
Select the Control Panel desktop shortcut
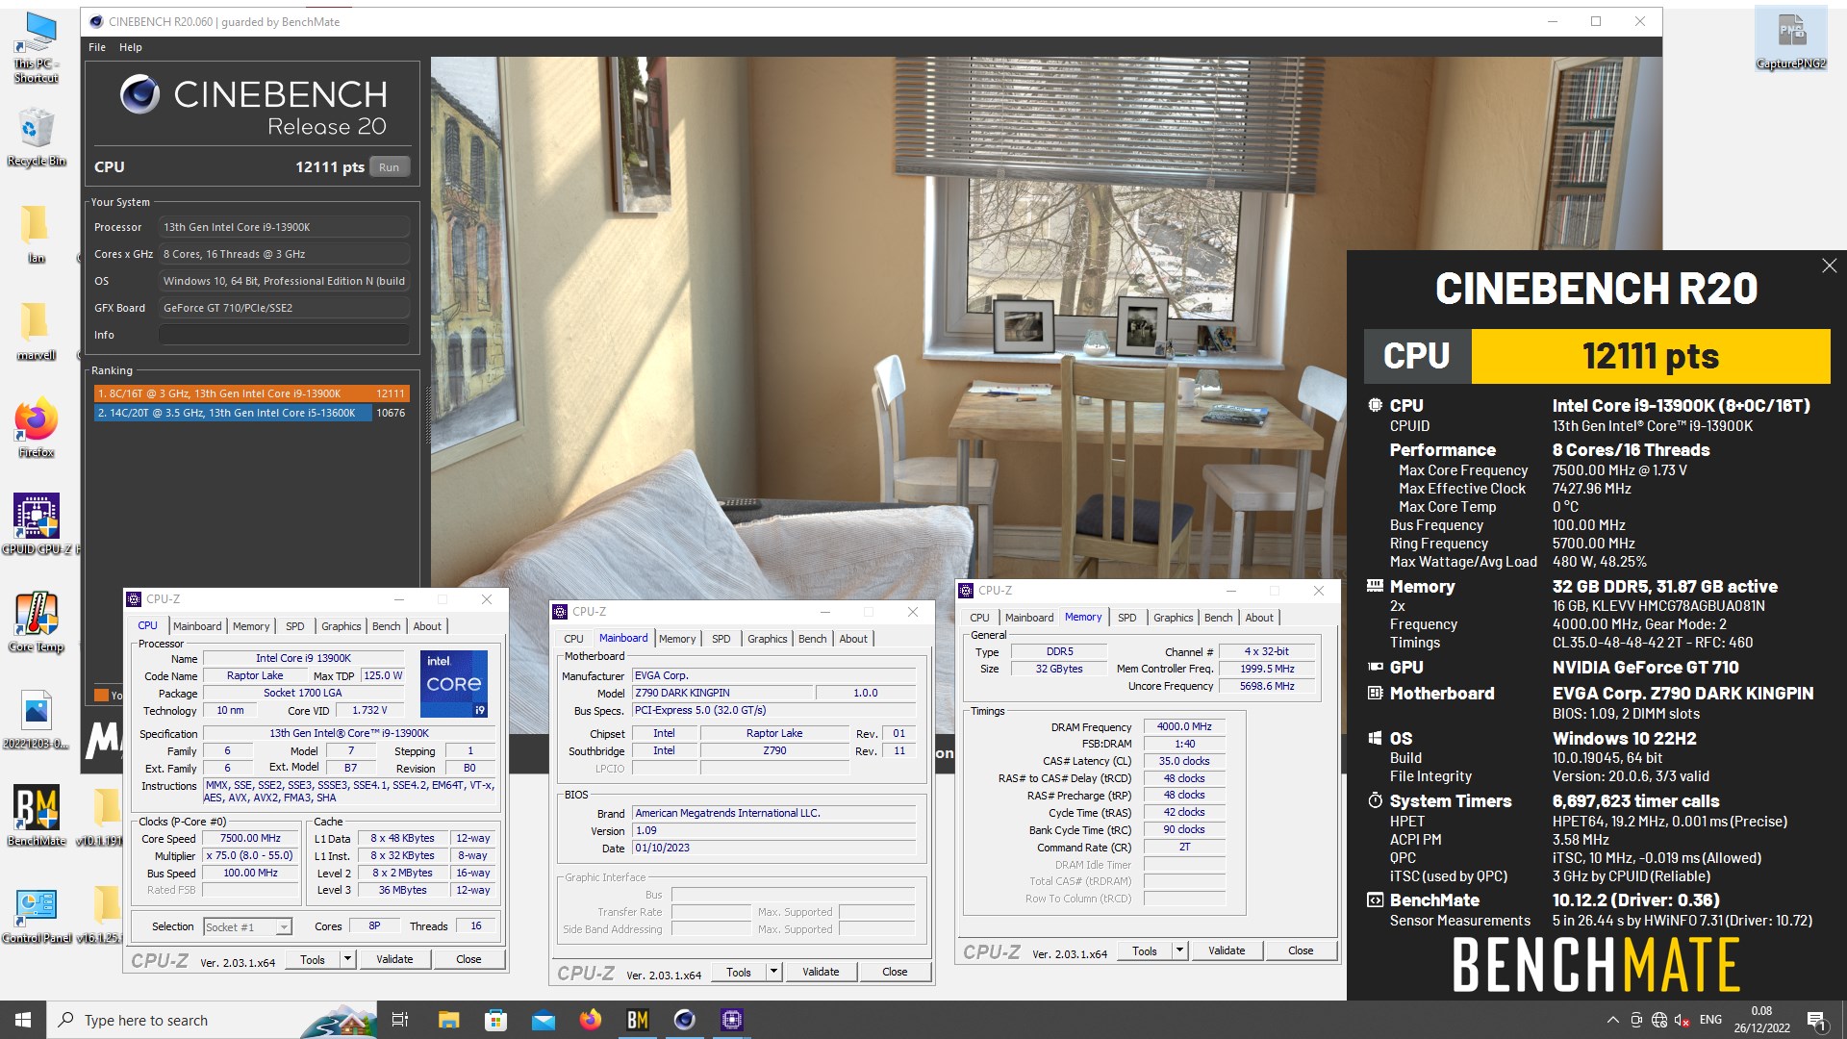click(x=36, y=914)
